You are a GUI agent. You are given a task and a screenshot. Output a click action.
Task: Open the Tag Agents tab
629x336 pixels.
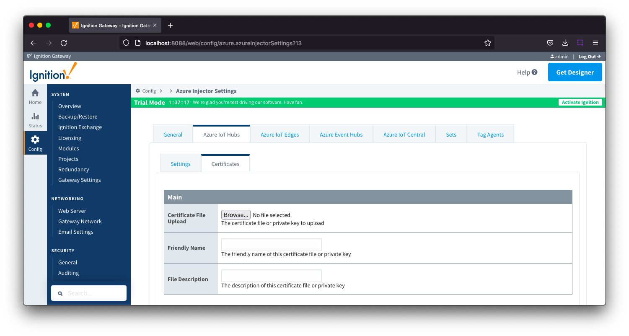tap(490, 134)
